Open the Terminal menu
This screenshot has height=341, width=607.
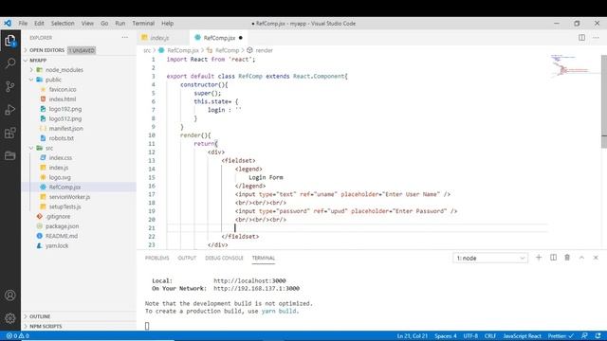point(143,23)
